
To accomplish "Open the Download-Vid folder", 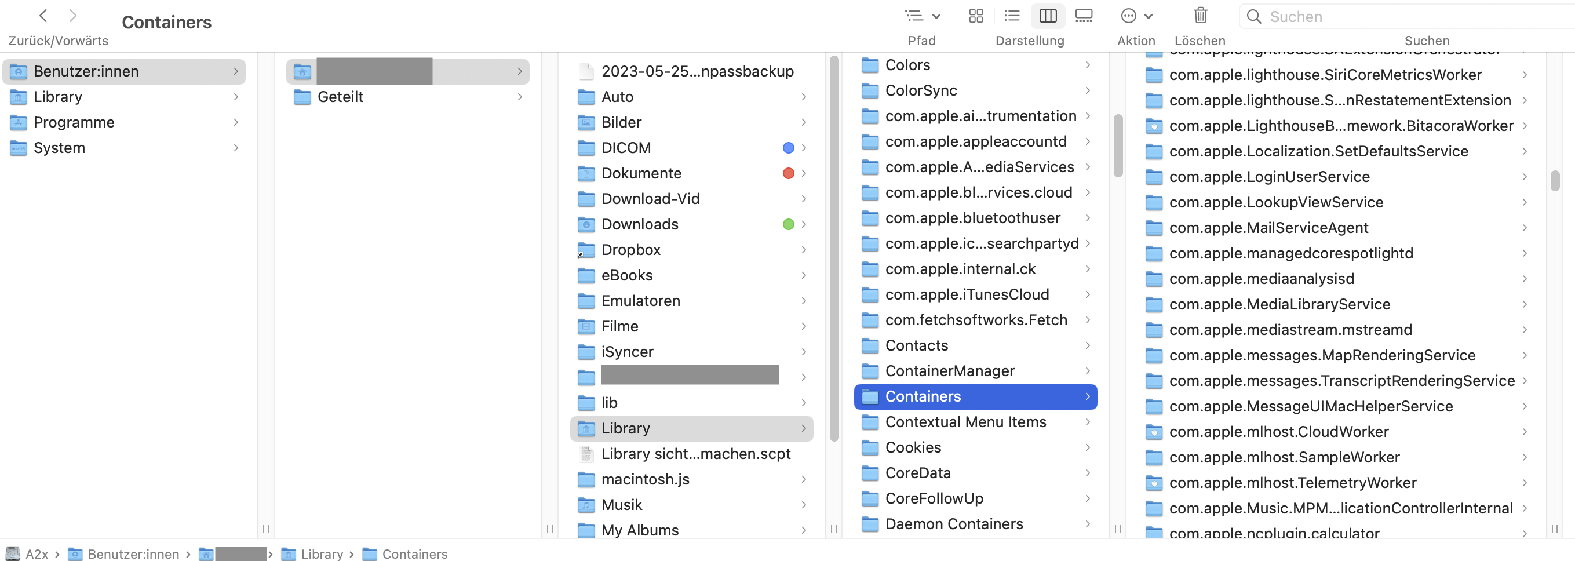I will point(691,199).
